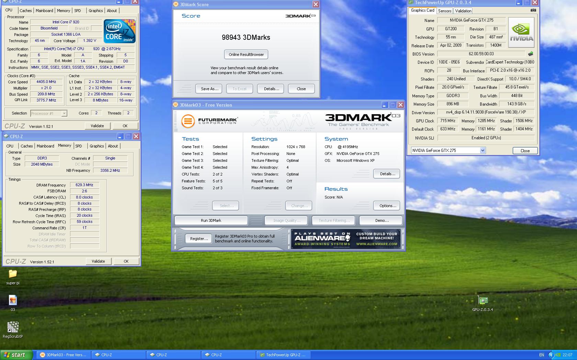Viewport: 577px width, 360px height.
Task: Click the Driver Version field in GPU-Z
Action: (x=486, y=112)
